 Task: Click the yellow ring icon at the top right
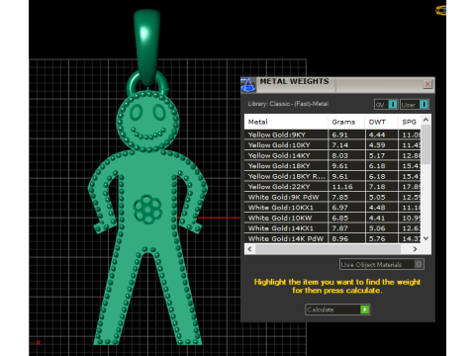(440, 10)
